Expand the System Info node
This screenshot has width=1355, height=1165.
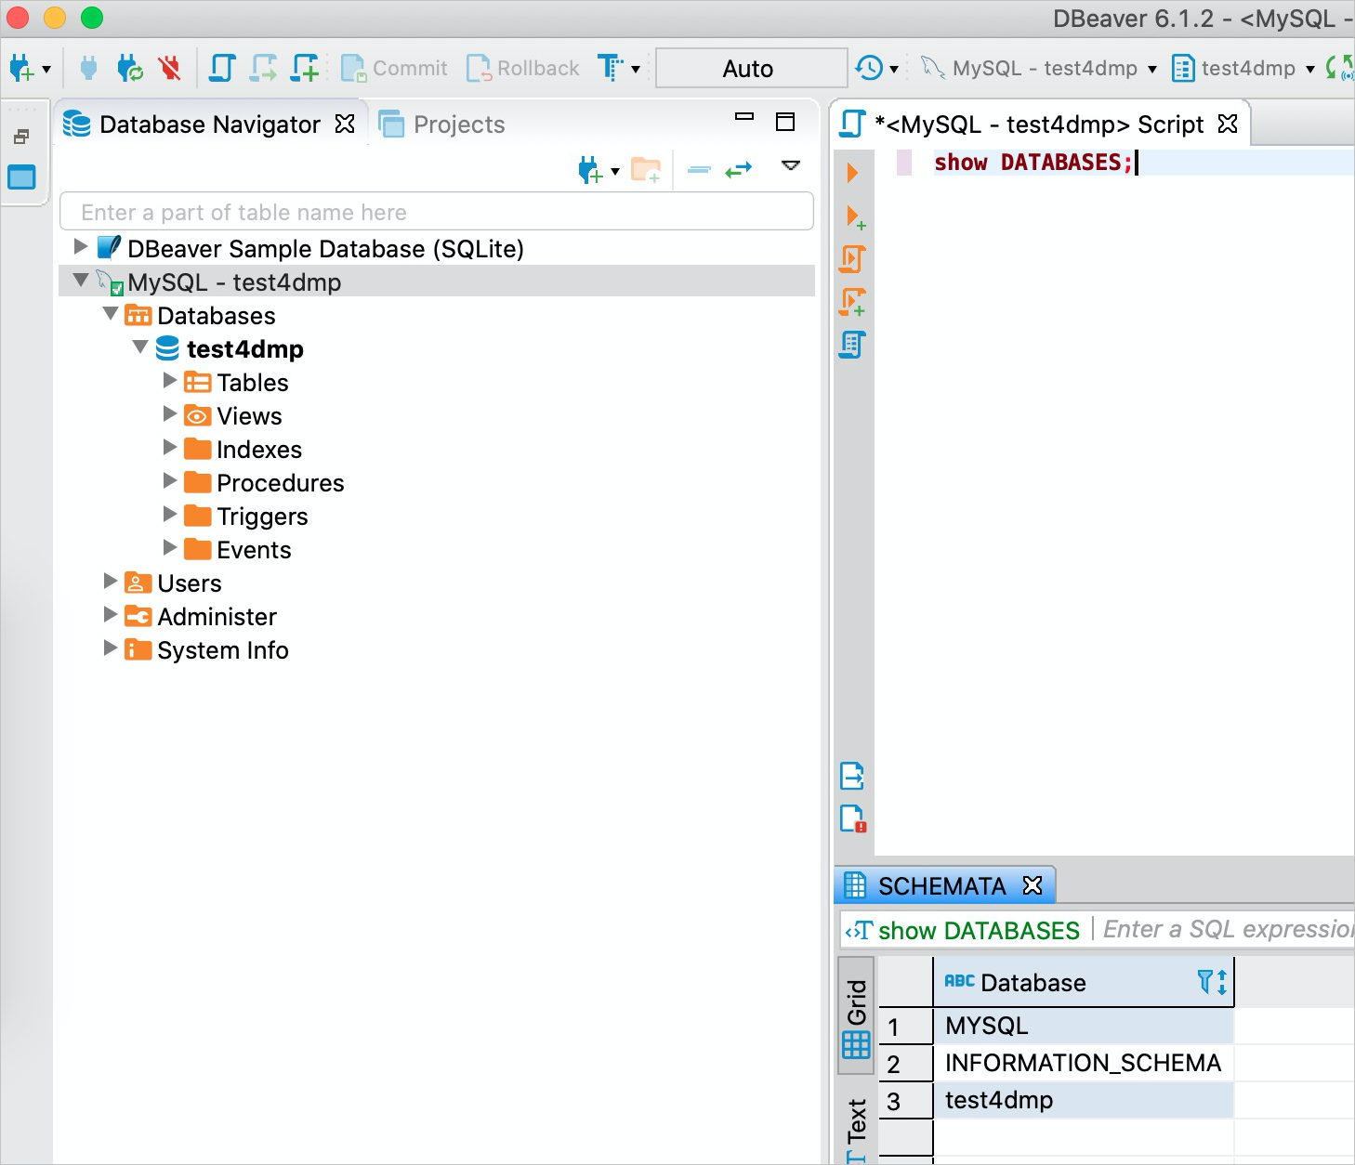pyautogui.click(x=110, y=648)
